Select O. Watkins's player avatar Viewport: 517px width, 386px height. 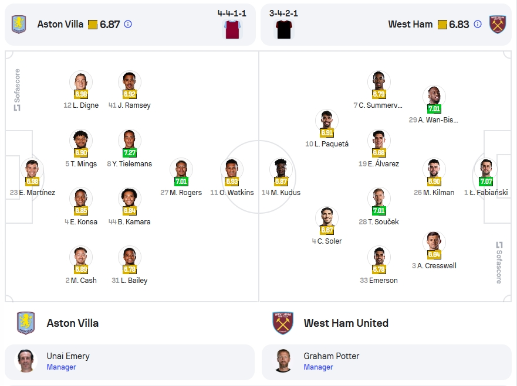232,169
